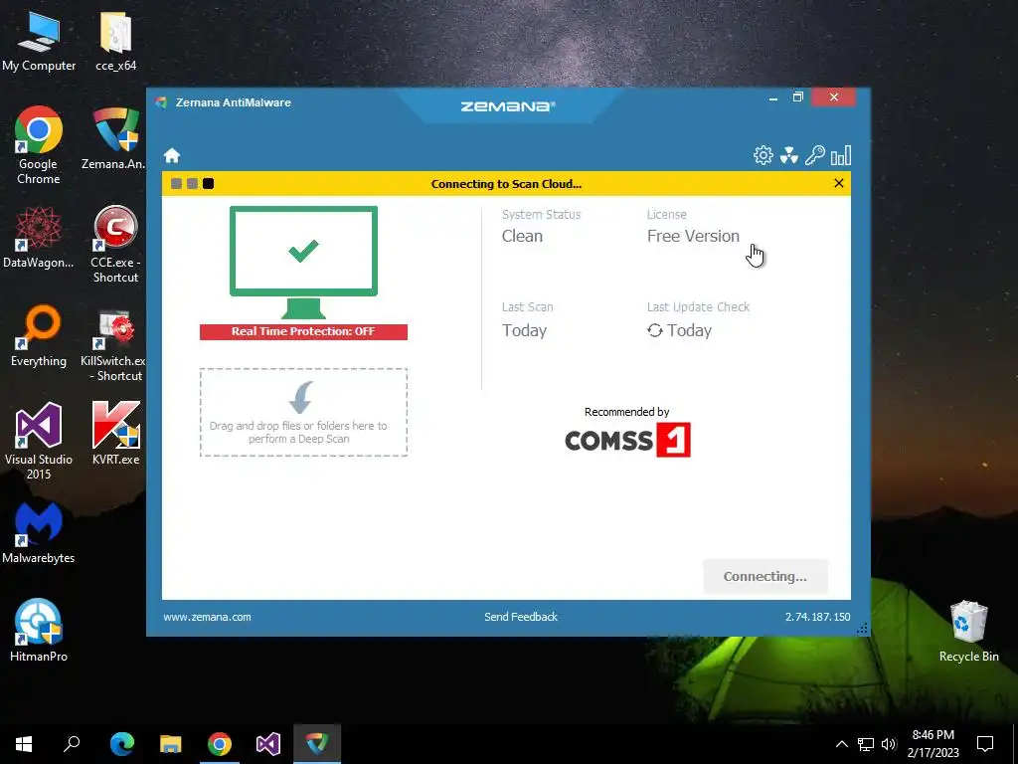Close the Zemana AntiMalware window
The height and width of the screenshot is (764, 1018).
coord(834,97)
